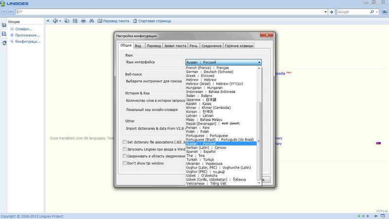This screenshot has width=389, height=219.
Task: Click the Russian flag icon on the page
Action: point(378,143)
